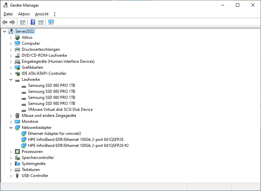Viewport: 261px width, 191px height.
Task: Click the USB-Controller plug icon
Action: pyautogui.click(x=17, y=176)
